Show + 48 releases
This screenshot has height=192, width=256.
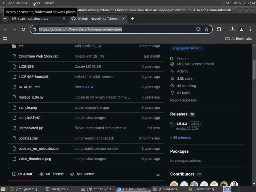tap(181, 137)
